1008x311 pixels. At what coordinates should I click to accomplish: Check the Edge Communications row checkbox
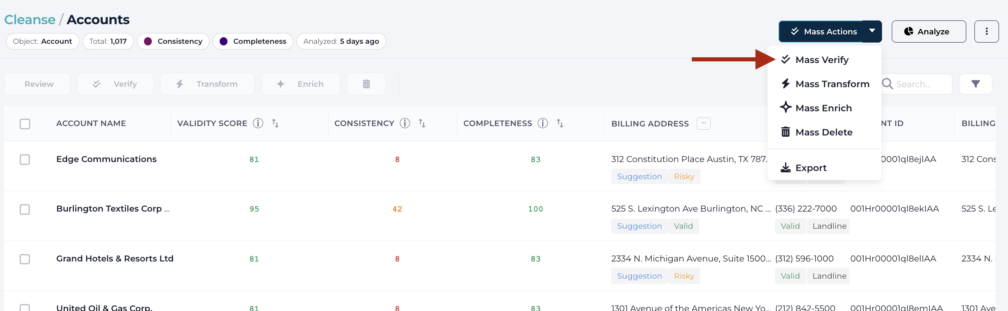point(25,160)
